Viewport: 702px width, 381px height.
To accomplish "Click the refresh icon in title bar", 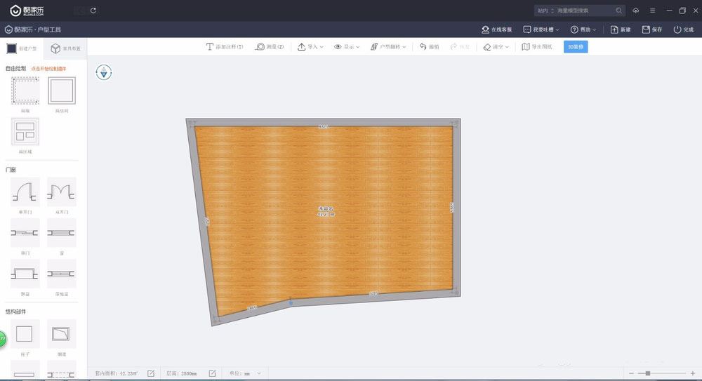I will [x=94, y=11].
